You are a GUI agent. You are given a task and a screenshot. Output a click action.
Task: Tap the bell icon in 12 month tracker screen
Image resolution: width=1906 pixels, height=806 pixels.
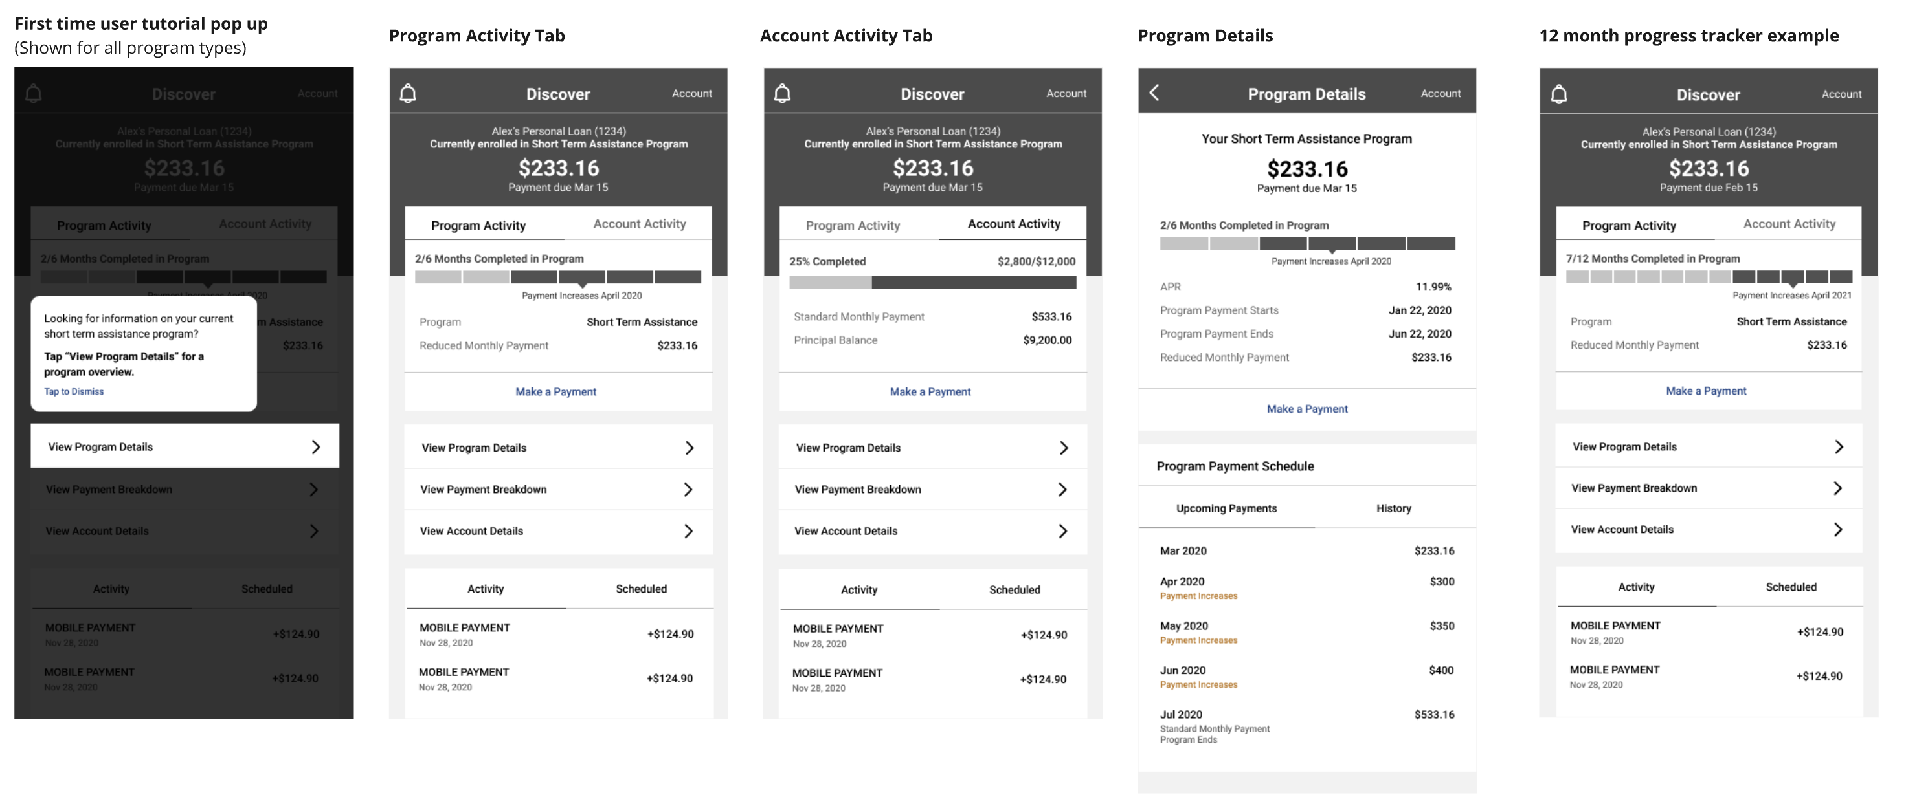(1559, 94)
